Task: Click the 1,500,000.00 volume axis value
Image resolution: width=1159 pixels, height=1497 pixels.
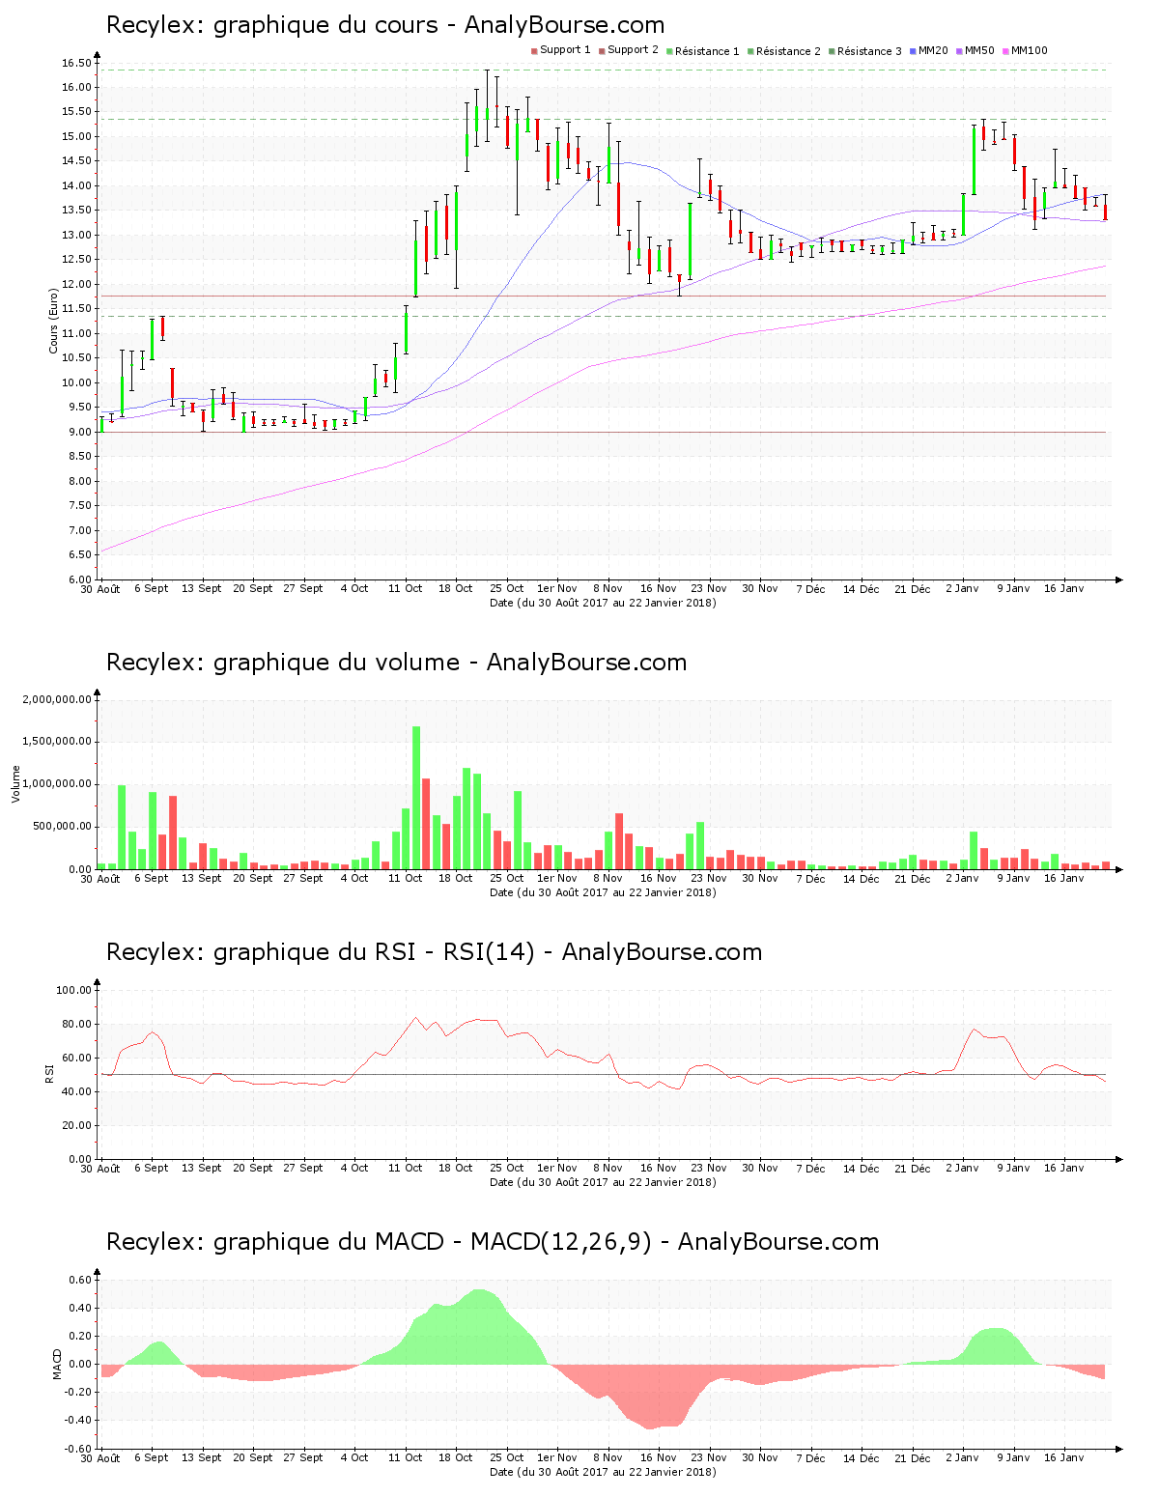Action: click(x=57, y=742)
